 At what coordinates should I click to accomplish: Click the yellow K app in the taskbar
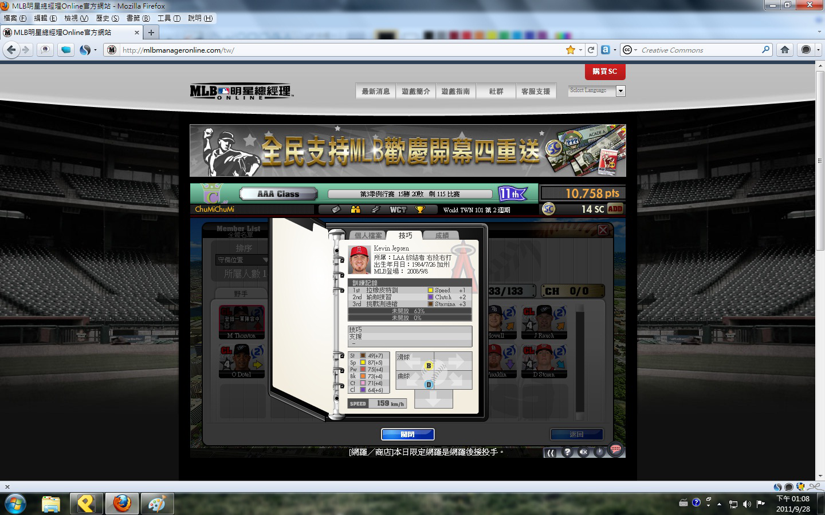click(x=86, y=504)
